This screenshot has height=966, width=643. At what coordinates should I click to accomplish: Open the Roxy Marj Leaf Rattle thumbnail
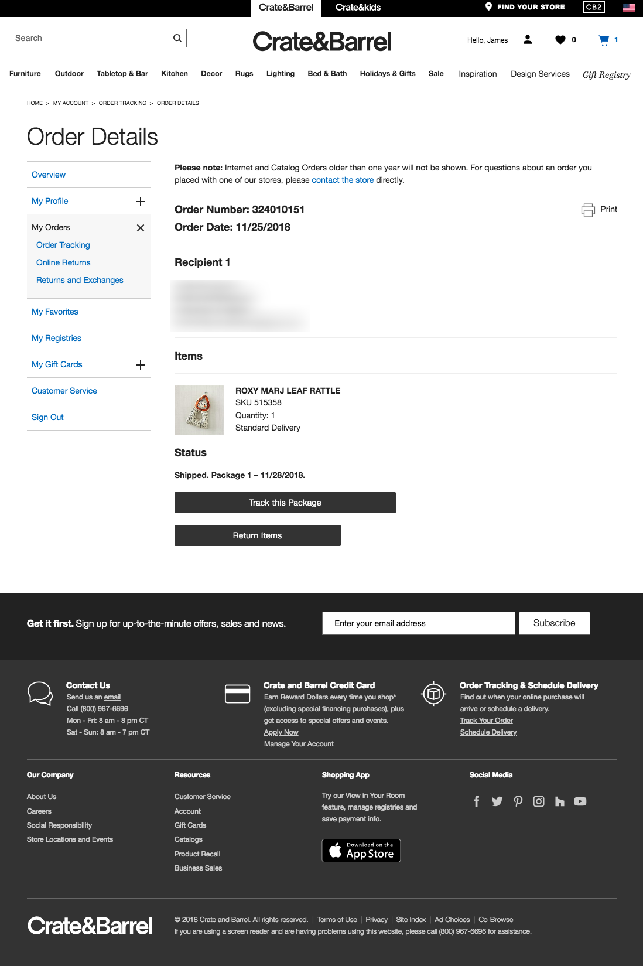tap(199, 410)
